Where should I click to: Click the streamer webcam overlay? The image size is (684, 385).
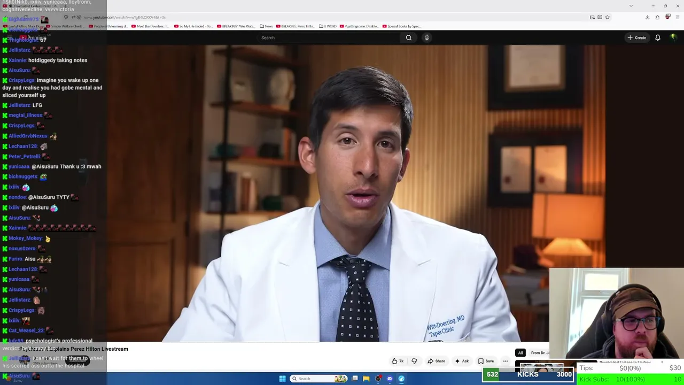point(617,313)
